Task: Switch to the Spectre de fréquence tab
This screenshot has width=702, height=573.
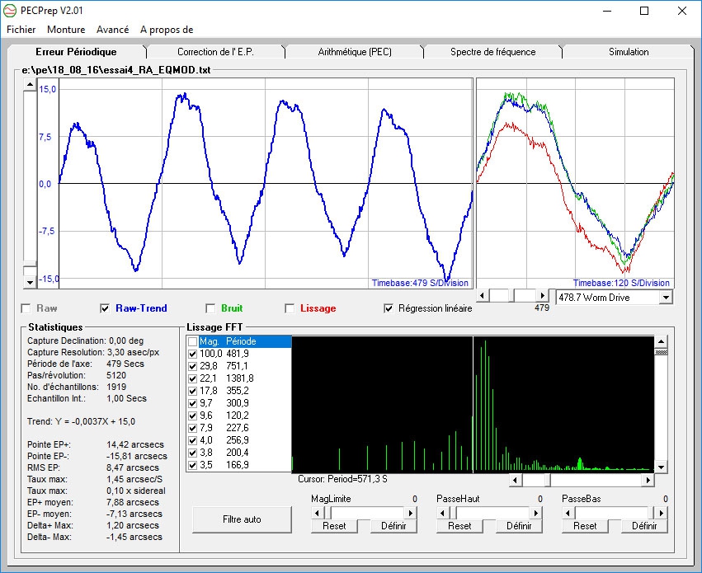Action: (x=492, y=52)
